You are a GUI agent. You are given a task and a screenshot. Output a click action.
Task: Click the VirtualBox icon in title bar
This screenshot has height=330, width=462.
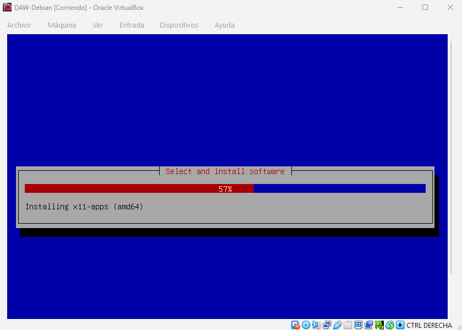7,7
